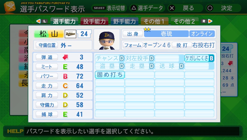Click the 松山 player name plate
247x140 pixels.
(49, 34)
